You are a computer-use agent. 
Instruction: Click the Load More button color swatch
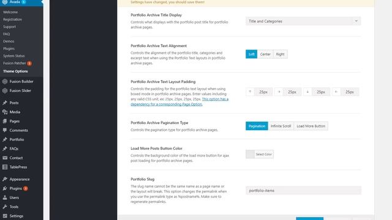point(250,154)
